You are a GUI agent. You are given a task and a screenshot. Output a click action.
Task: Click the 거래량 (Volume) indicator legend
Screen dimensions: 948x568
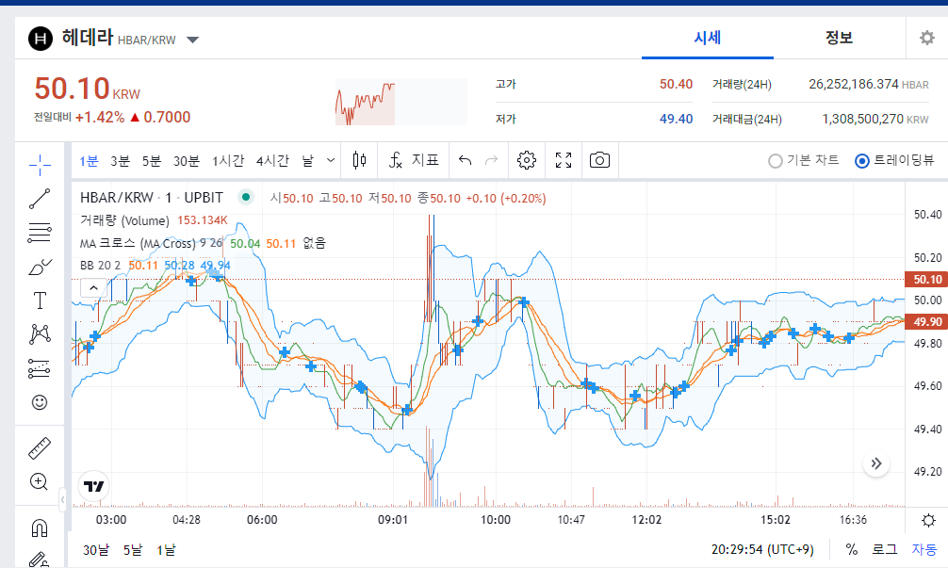(x=124, y=220)
